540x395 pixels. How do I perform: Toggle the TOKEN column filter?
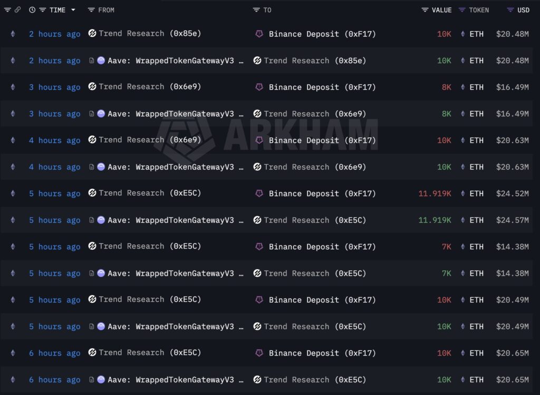pyautogui.click(x=462, y=10)
